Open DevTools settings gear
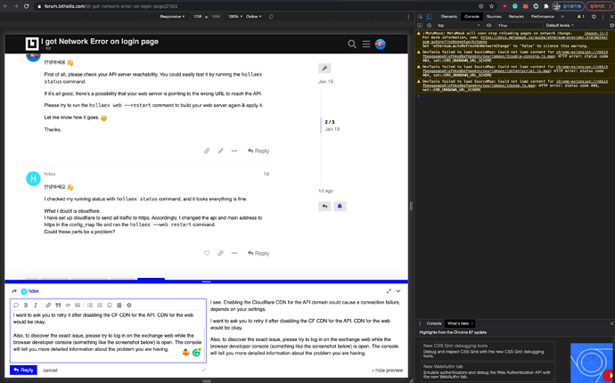This screenshot has height=383, width=615. click(593, 16)
